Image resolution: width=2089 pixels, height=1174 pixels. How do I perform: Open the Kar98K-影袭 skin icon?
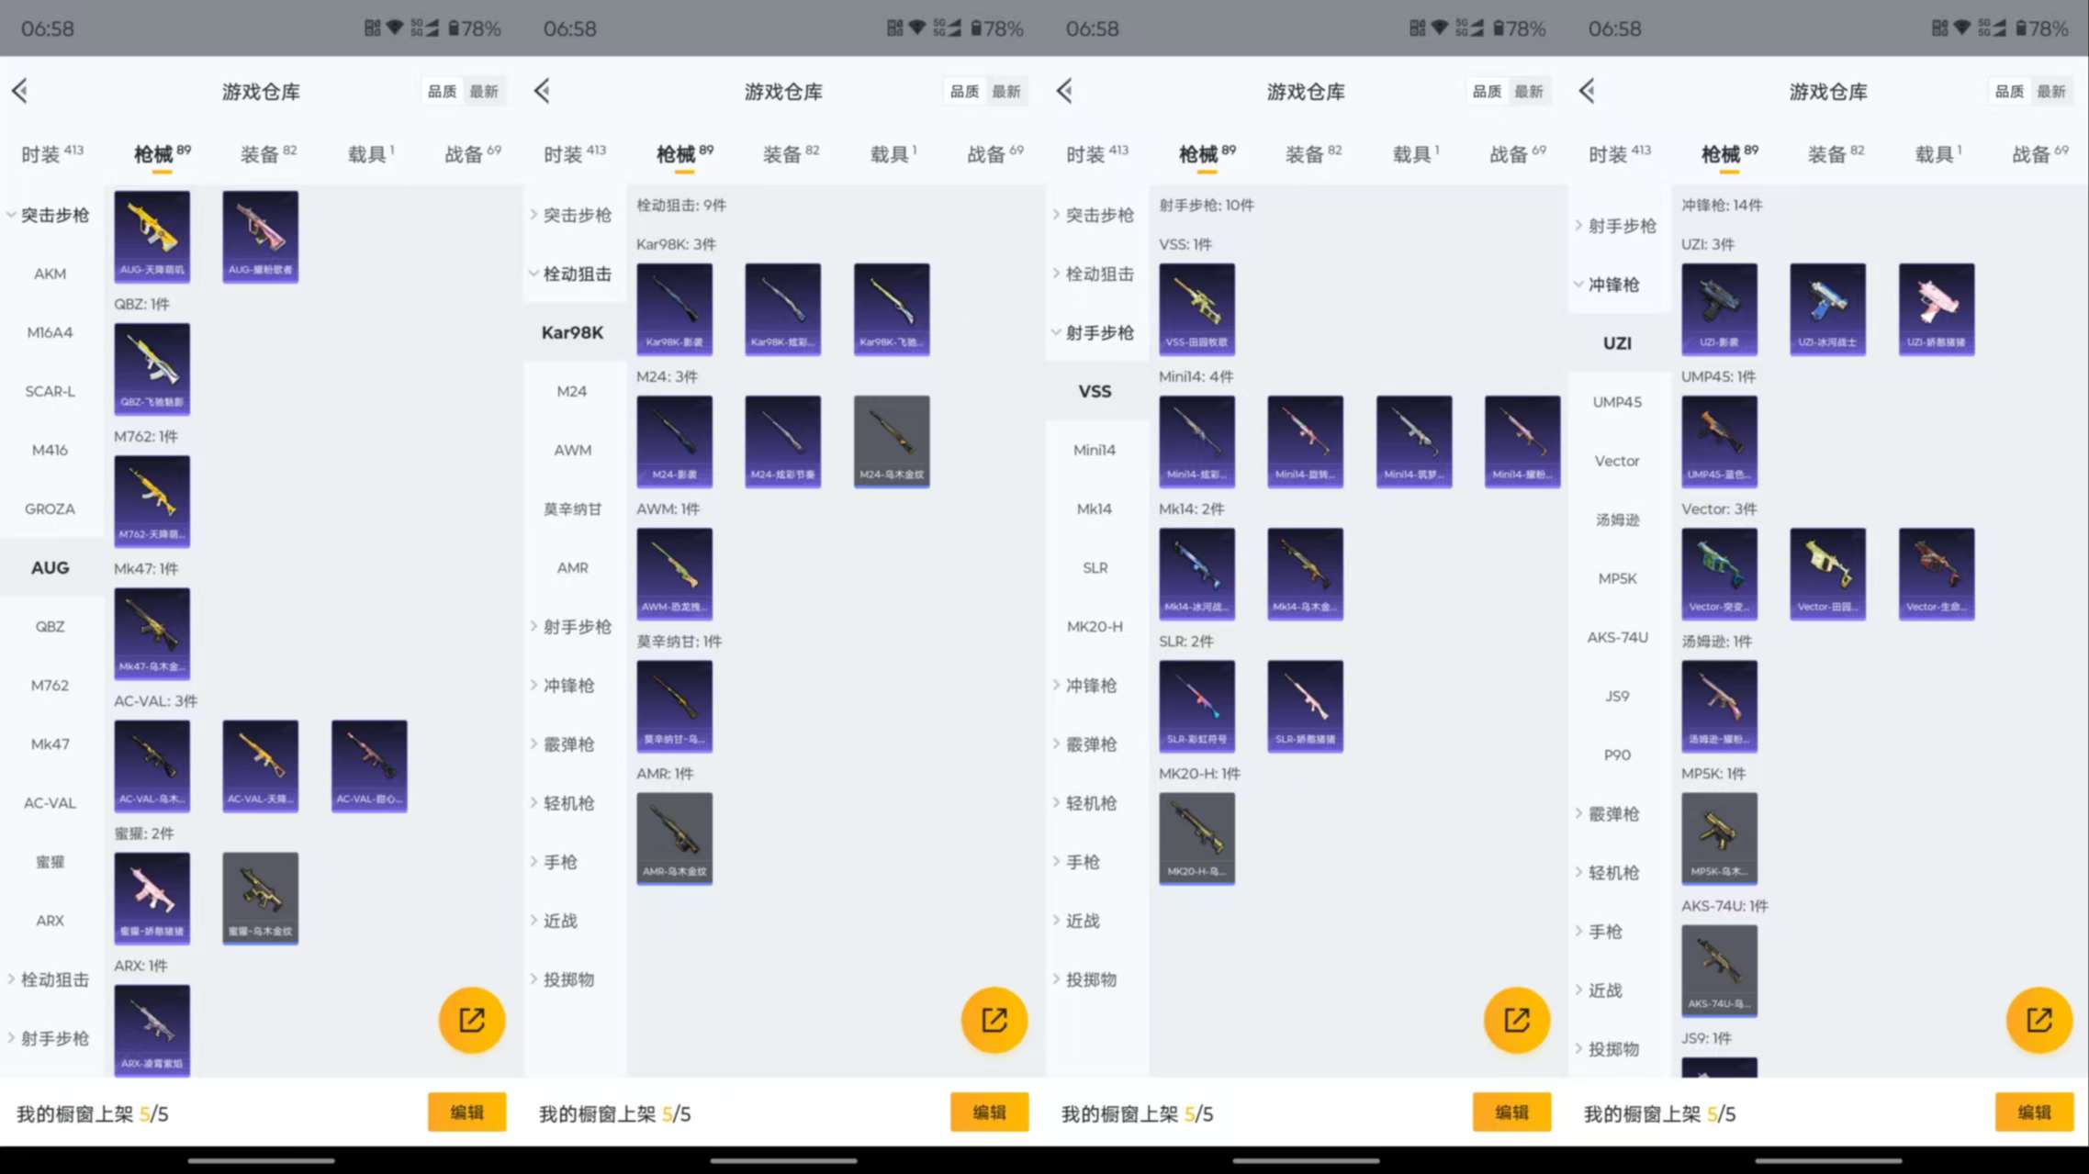674,308
